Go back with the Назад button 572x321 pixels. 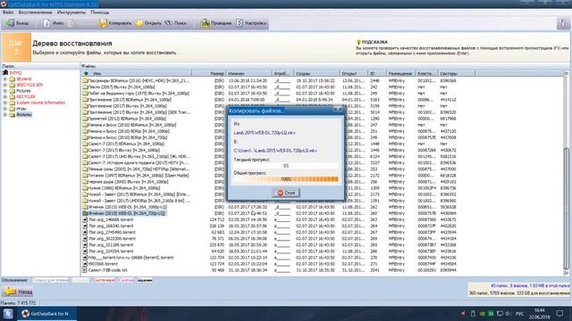coord(18,292)
